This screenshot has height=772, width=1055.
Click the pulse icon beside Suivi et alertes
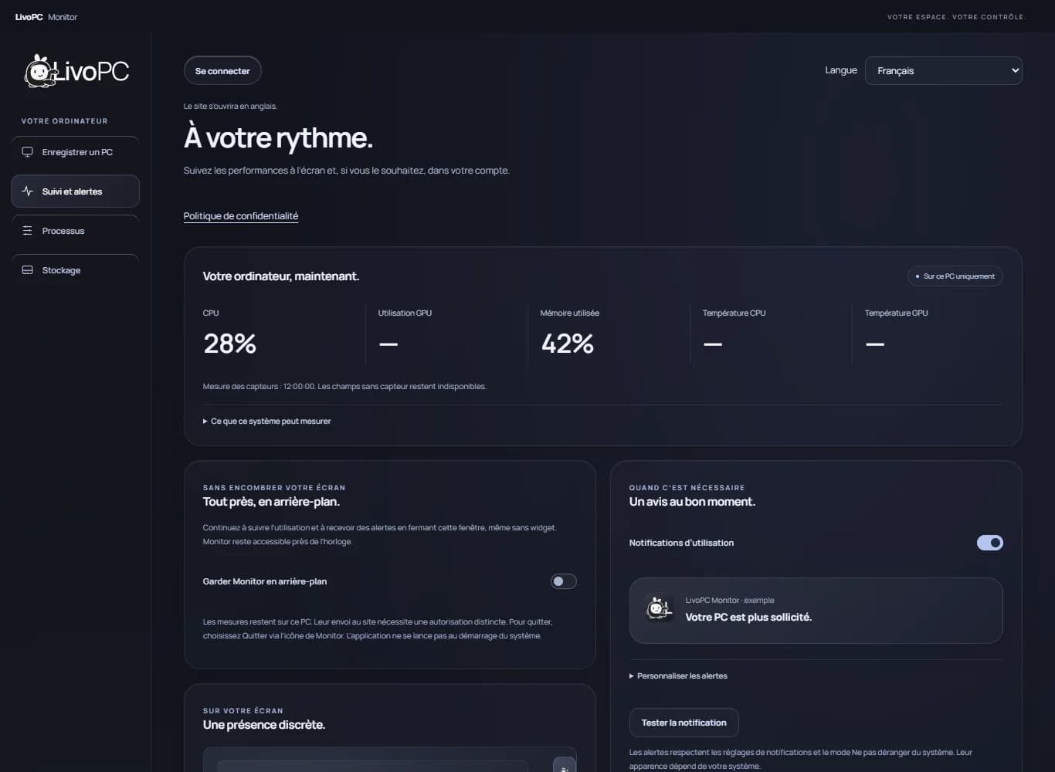coord(28,191)
